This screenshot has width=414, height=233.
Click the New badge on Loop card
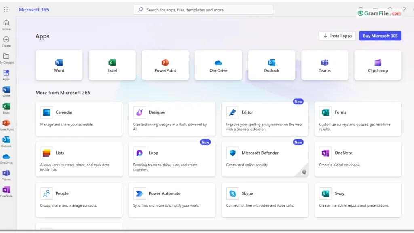pyautogui.click(x=205, y=142)
